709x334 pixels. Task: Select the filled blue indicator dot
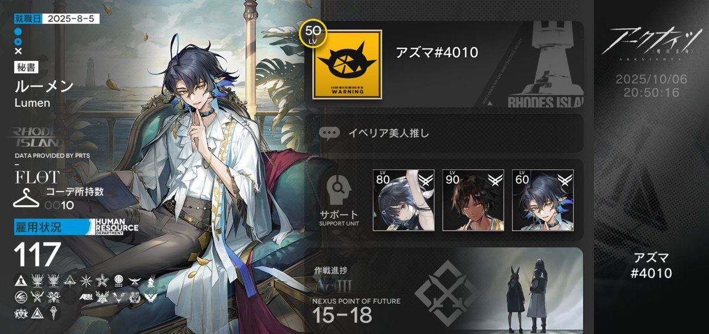coord(18,32)
